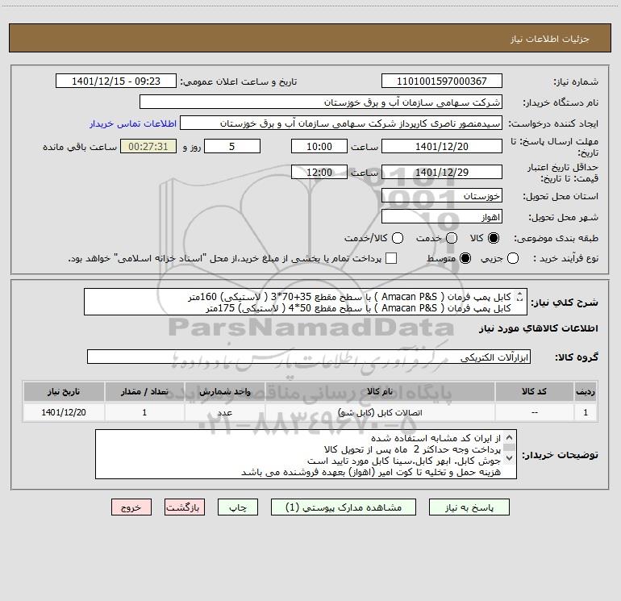Click scroll-down arrow in buyer notes box
Screen dimensions: 621x601
510,458
